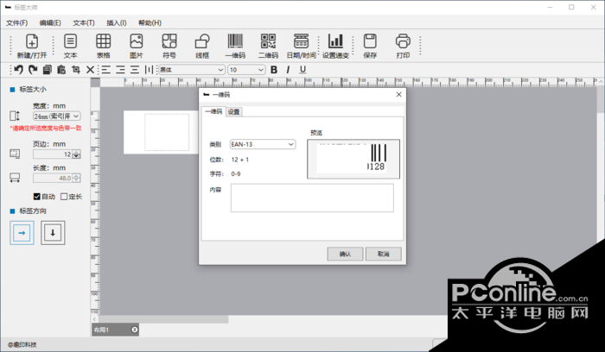Select the 一维码 tab in dialog
Viewport: 605px width, 352px height.
(x=213, y=111)
